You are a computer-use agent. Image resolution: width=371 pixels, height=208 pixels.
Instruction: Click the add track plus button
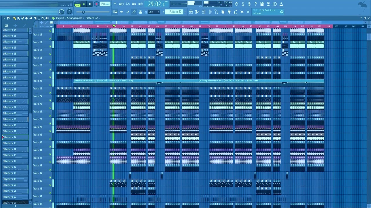(x=36, y=26)
